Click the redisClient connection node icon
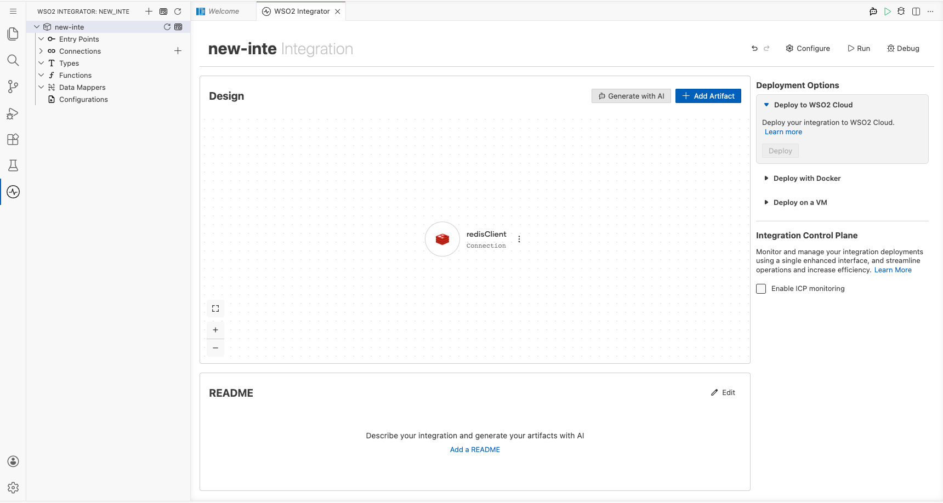 click(x=442, y=239)
